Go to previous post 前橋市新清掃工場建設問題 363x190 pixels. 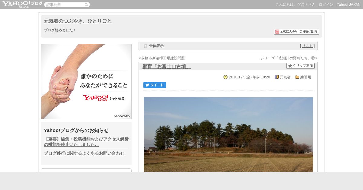[x=163, y=58]
